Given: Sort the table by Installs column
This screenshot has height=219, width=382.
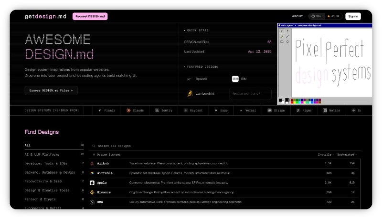Looking at the screenshot, I should coord(325,155).
